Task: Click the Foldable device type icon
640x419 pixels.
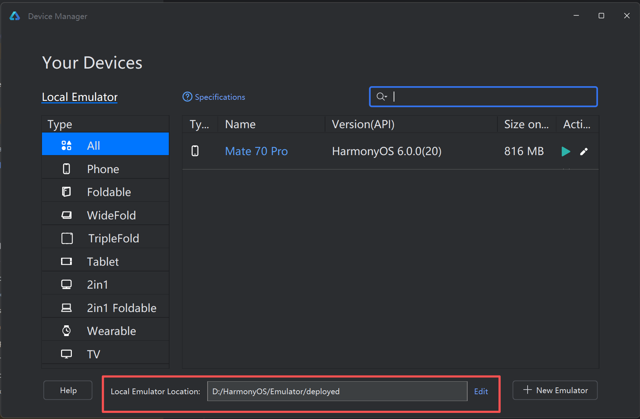Action: click(x=66, y=192)
